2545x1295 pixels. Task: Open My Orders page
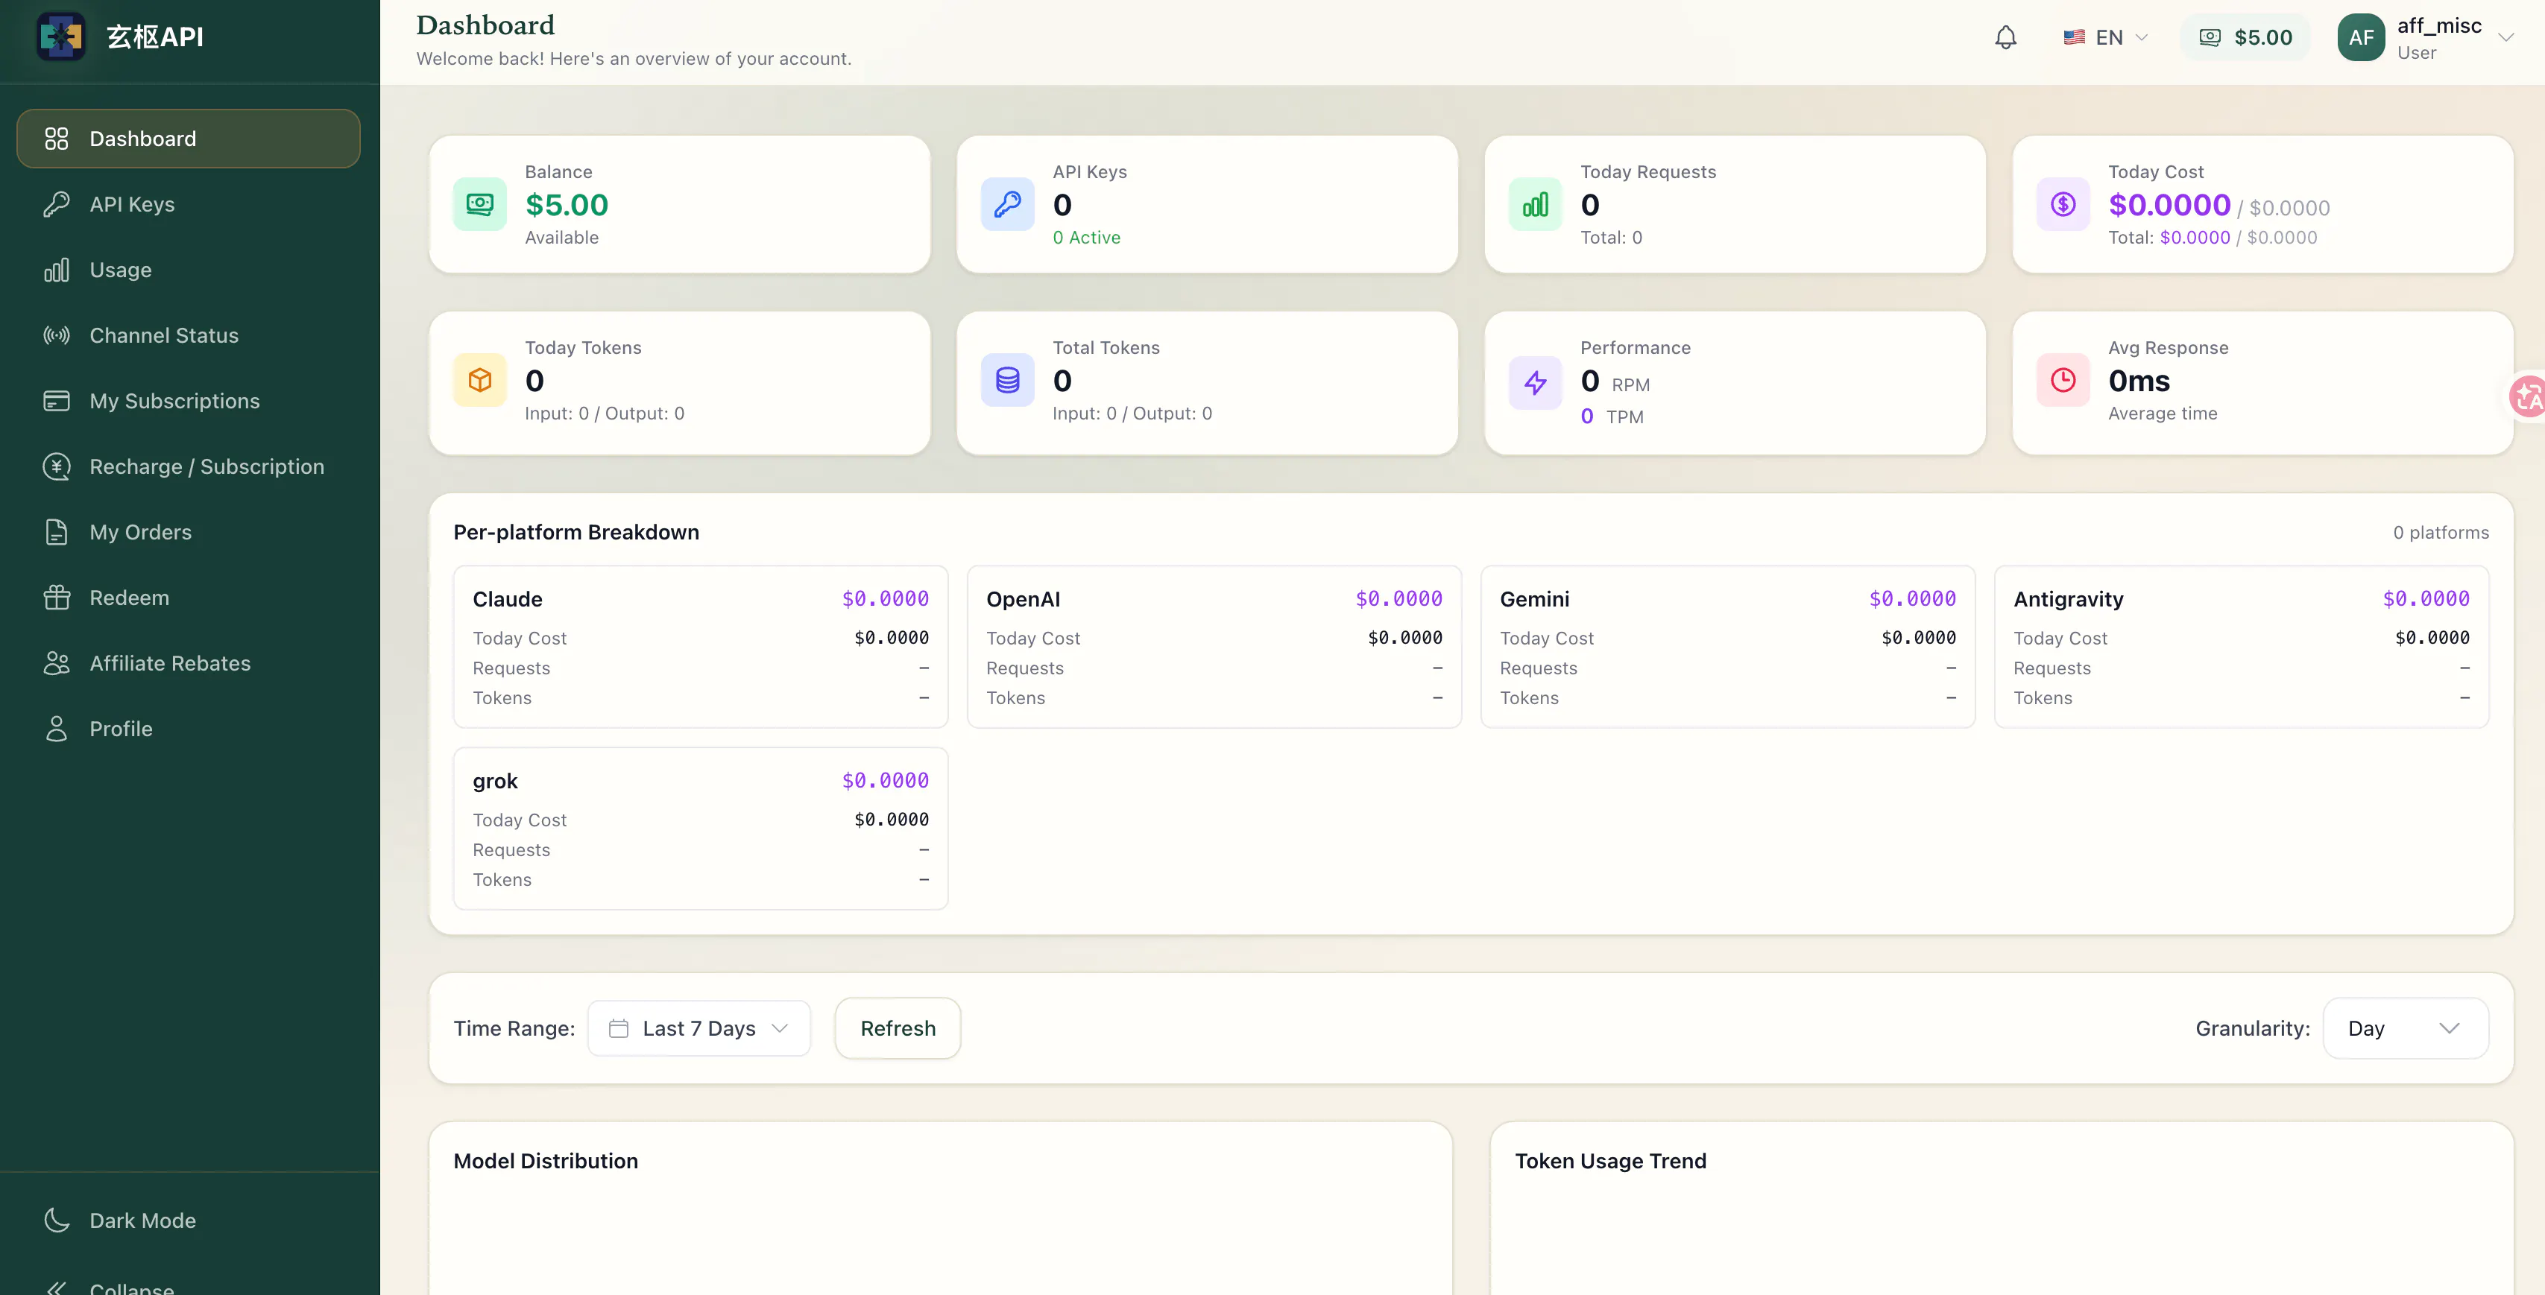pyautogui.click(x=189, y=533)
